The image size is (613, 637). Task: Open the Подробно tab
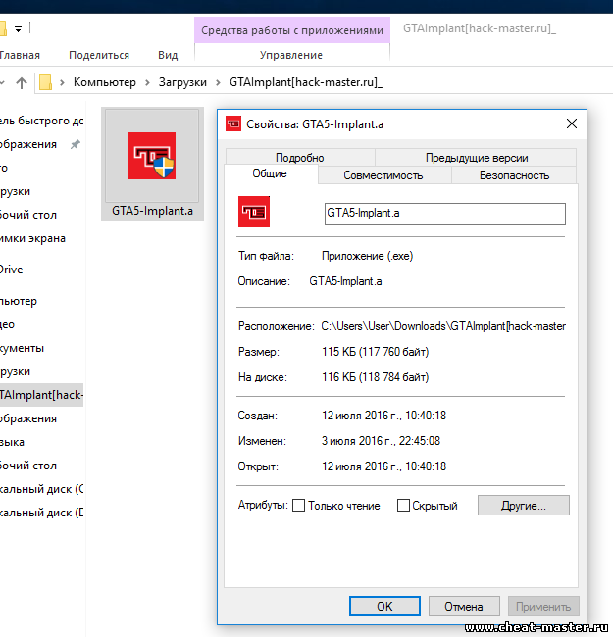coord(299,157)
